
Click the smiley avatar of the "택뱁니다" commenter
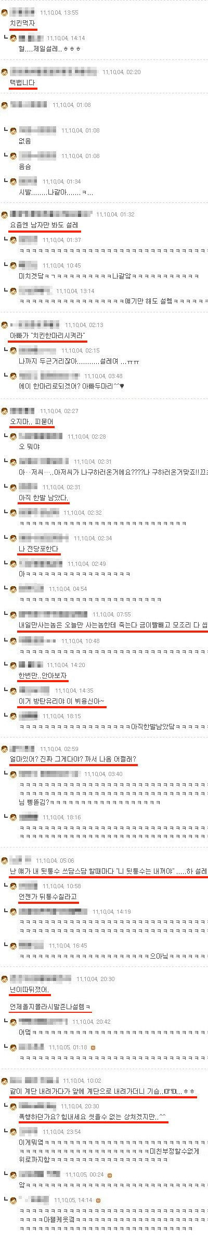click(x=5, y=72)
